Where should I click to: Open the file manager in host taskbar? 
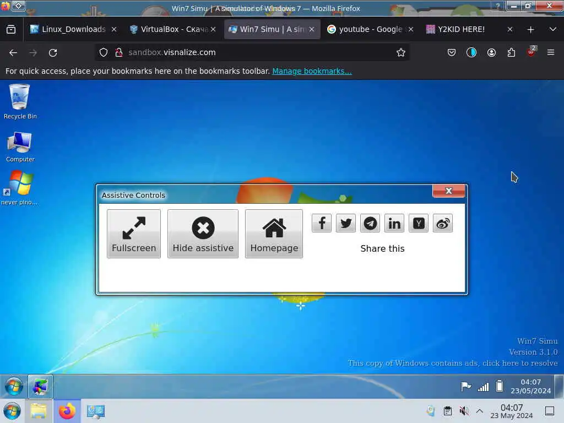(x=39, y=411)
